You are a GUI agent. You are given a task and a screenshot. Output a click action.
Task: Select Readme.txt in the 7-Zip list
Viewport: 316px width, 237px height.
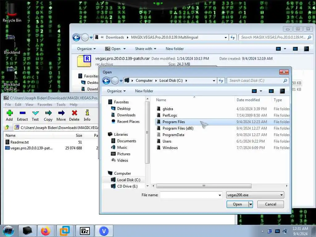(19, 142)
